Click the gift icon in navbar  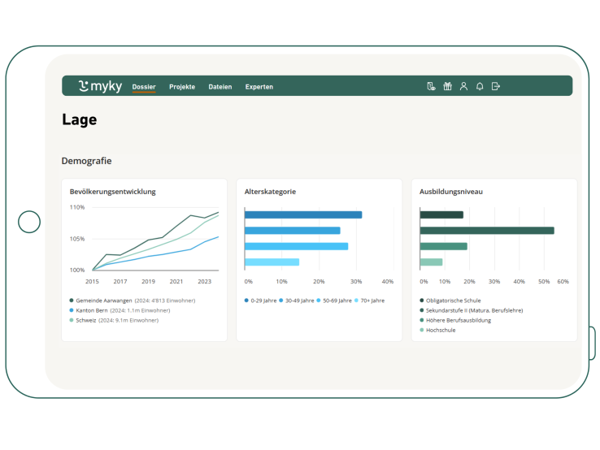click(x=447, y=86)
